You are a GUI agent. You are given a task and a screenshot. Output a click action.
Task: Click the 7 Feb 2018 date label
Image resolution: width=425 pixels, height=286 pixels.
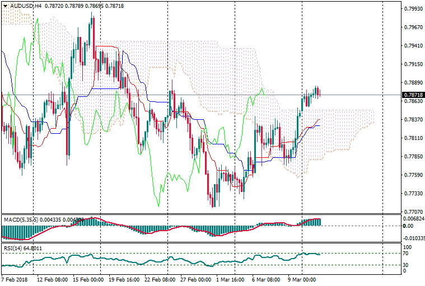pyautogui.click(x=15, y=279)
